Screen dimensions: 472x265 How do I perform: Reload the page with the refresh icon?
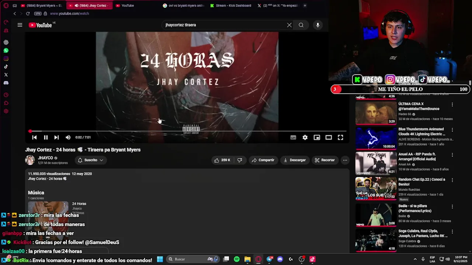pos(28,14)
